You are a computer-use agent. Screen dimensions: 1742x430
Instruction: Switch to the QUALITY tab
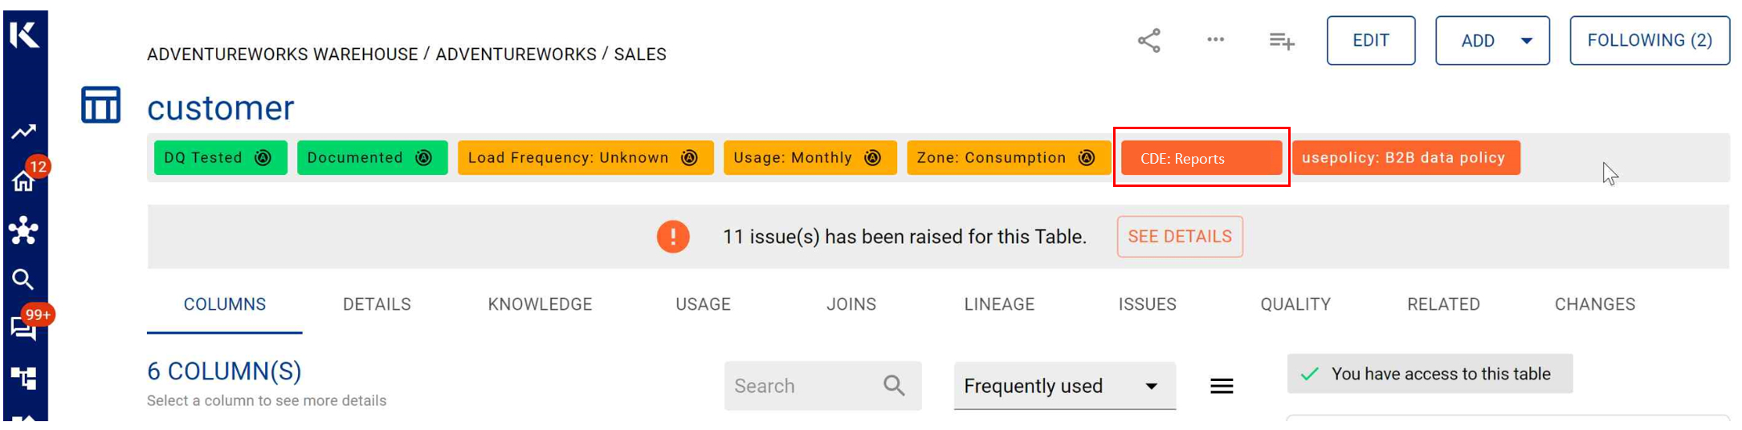1295,304
